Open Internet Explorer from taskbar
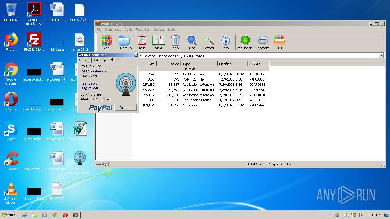Viewport: 390px width, 219px height. click(24, 215)
